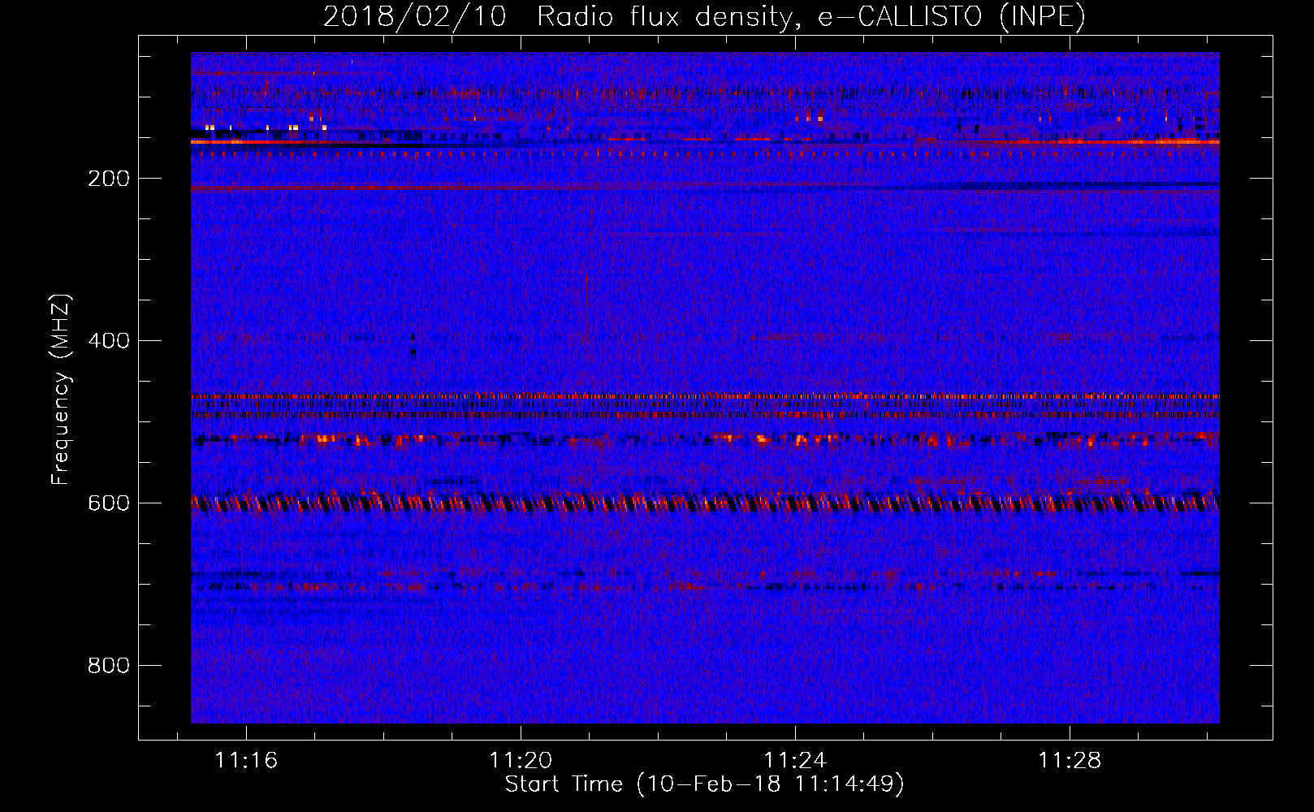Click the 'Start Time (10-Feb-18 11:14:49)' label

(x=704, y=784)
